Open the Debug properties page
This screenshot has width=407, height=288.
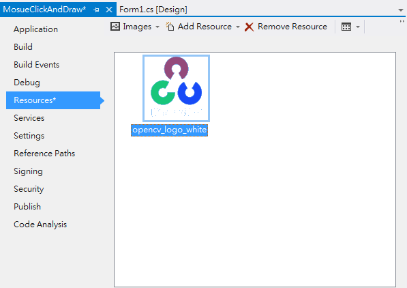pyautogui.click(x=27, y=83)
